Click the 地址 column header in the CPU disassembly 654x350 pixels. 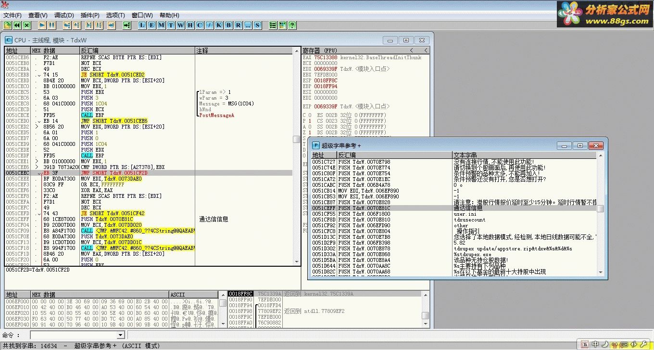(x=18, y=51)
